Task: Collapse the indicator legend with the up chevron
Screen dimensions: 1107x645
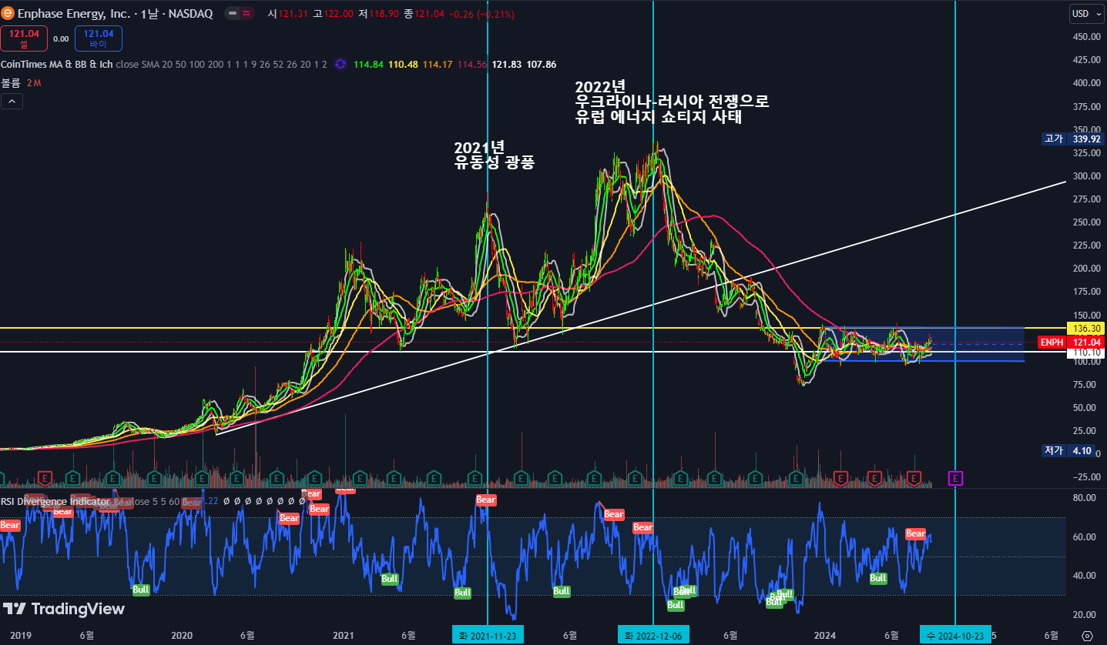Action: [12, 101]
